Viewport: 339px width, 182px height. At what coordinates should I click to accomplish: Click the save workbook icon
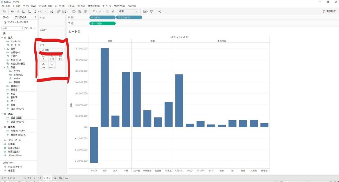click(x=24, y=12)
